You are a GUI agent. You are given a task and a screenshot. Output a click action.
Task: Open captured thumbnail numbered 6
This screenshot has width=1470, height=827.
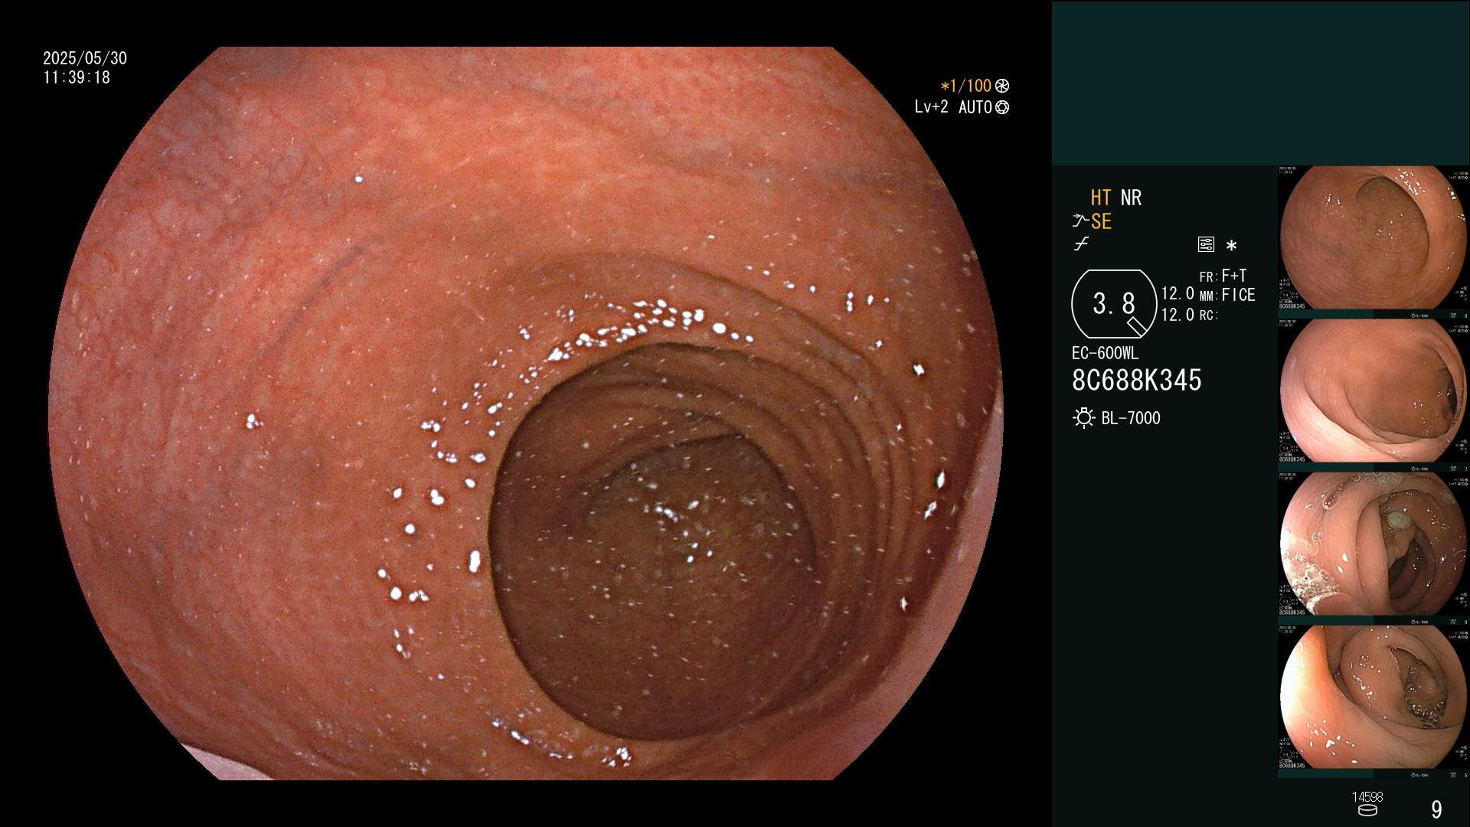coord(1374,544)
